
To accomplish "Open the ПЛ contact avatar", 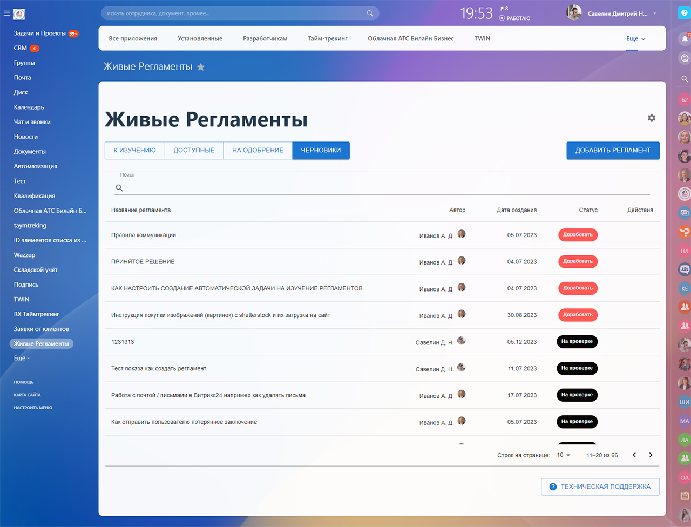I will [x=685, y=251].
